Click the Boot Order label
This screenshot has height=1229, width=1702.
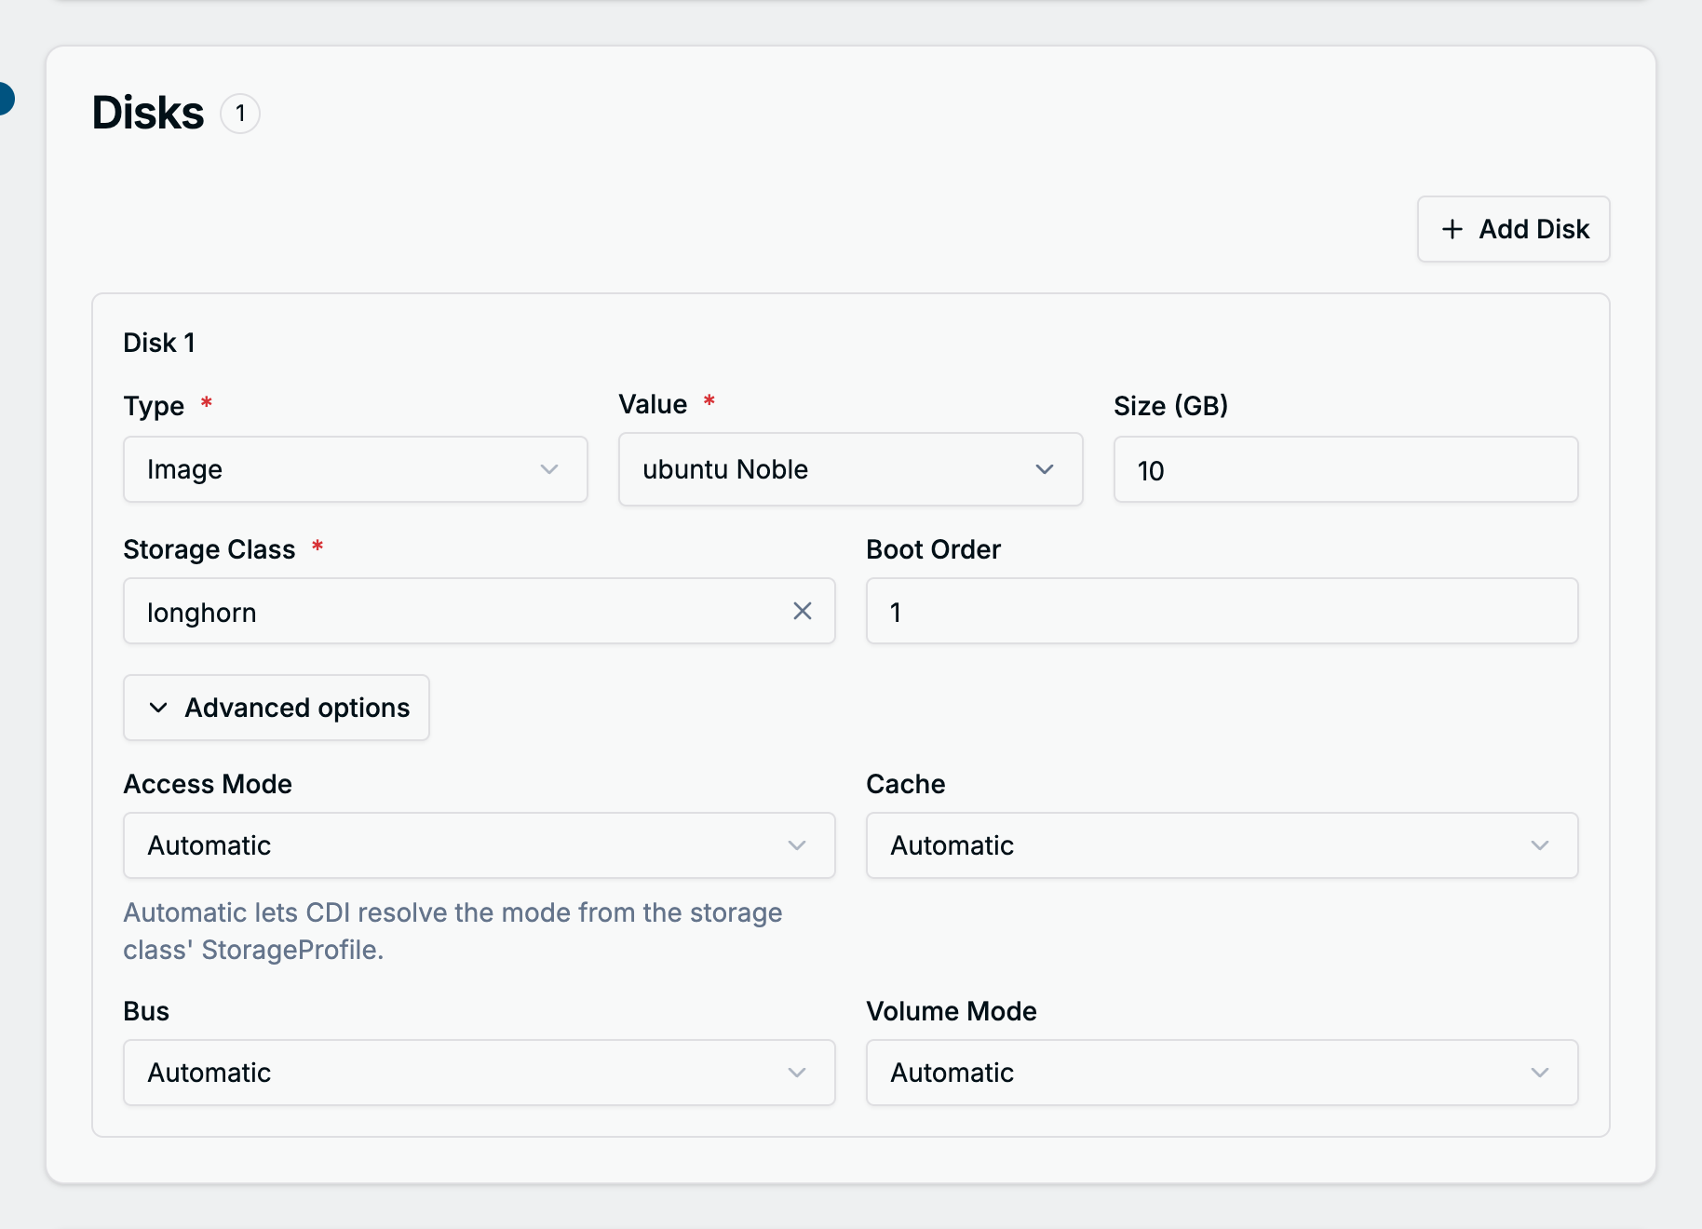coord(934,549)
